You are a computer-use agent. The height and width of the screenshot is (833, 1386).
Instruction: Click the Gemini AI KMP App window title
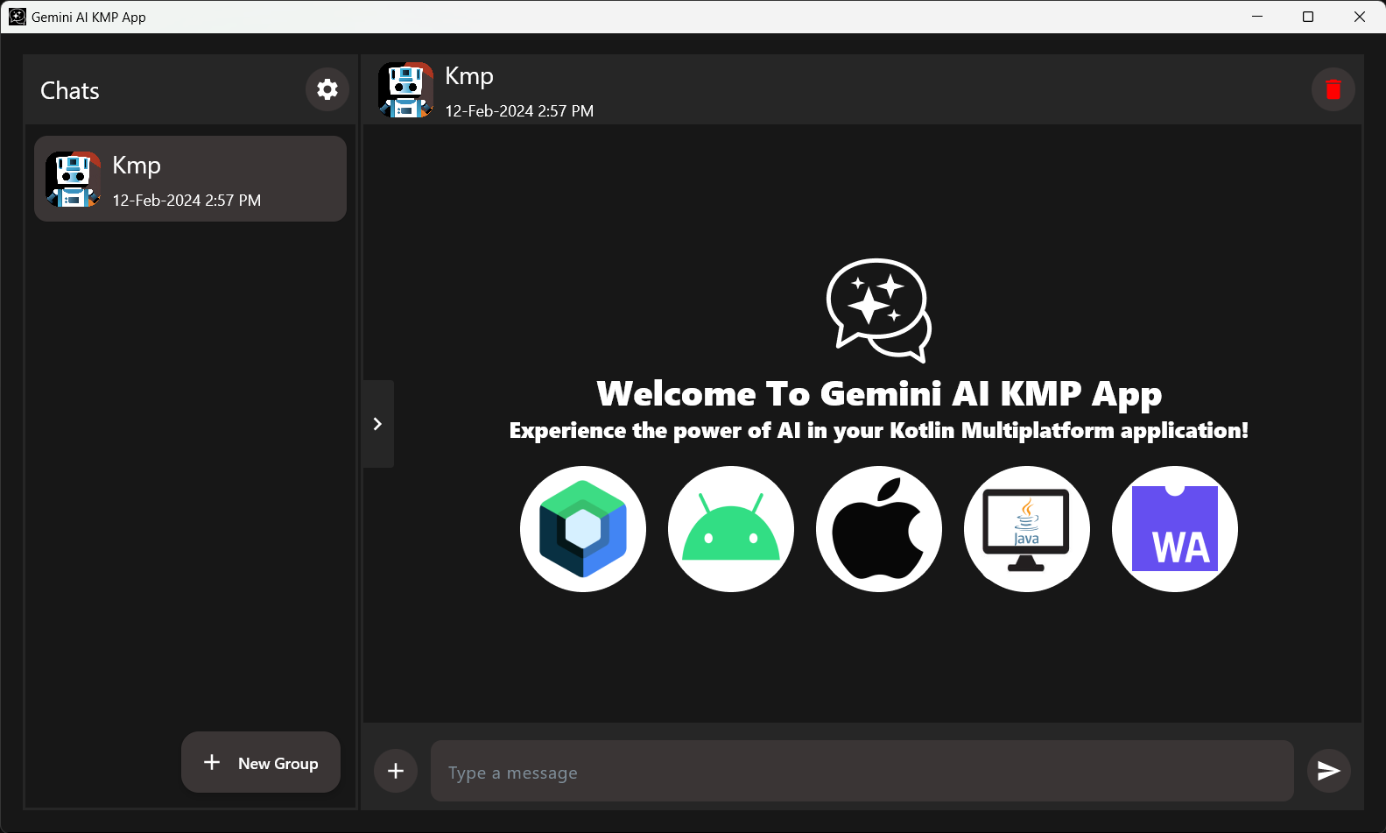[x=88, y=17]
